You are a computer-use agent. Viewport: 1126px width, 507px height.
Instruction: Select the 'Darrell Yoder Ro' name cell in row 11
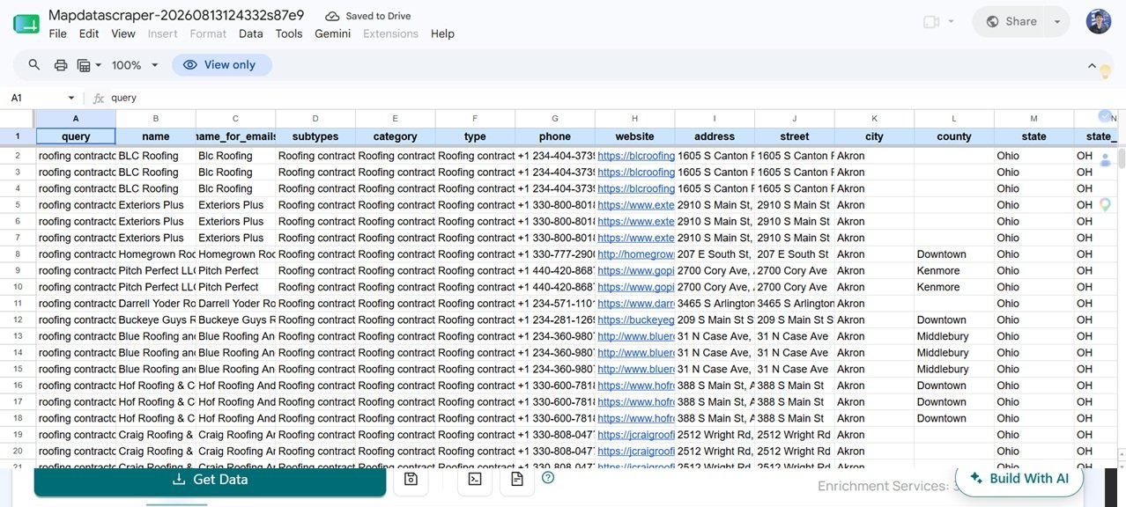156,304
